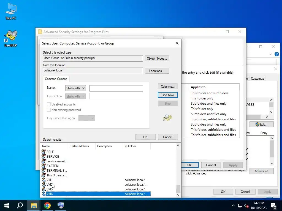The width and height of the screenshot is (282, 211).
Task: Launch Google Chrome from the taskbar
Action: 47,206
